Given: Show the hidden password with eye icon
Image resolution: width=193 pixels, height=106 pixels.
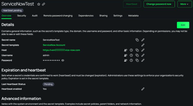Looking at the screenshot, I should pyautogui.click(x=63, y=60).
